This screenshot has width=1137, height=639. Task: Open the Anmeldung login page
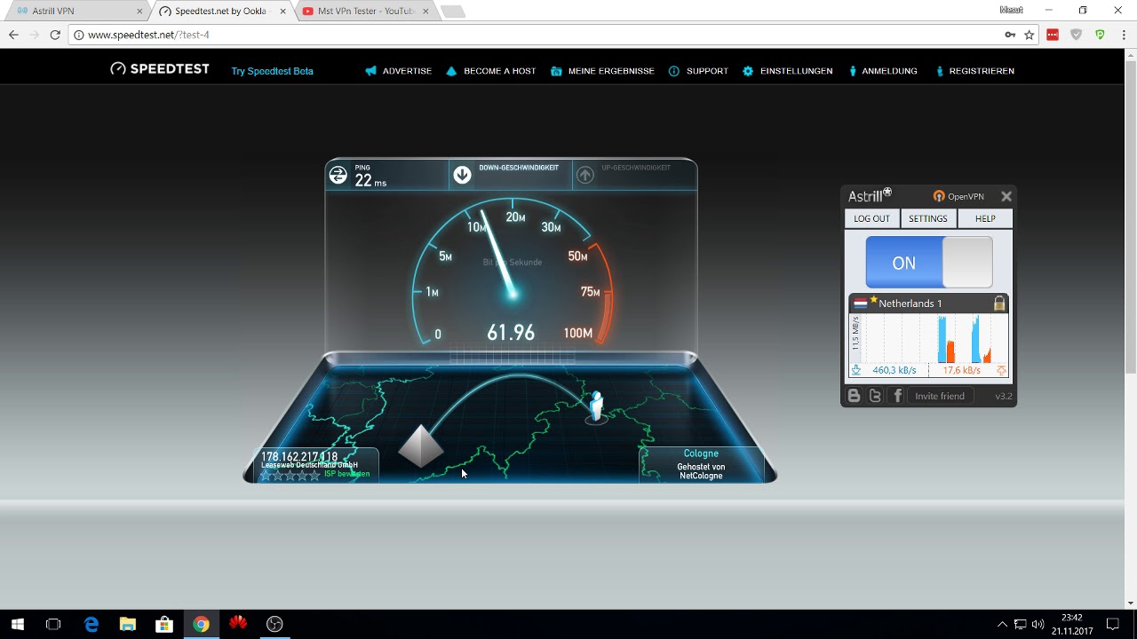(882, 71)
